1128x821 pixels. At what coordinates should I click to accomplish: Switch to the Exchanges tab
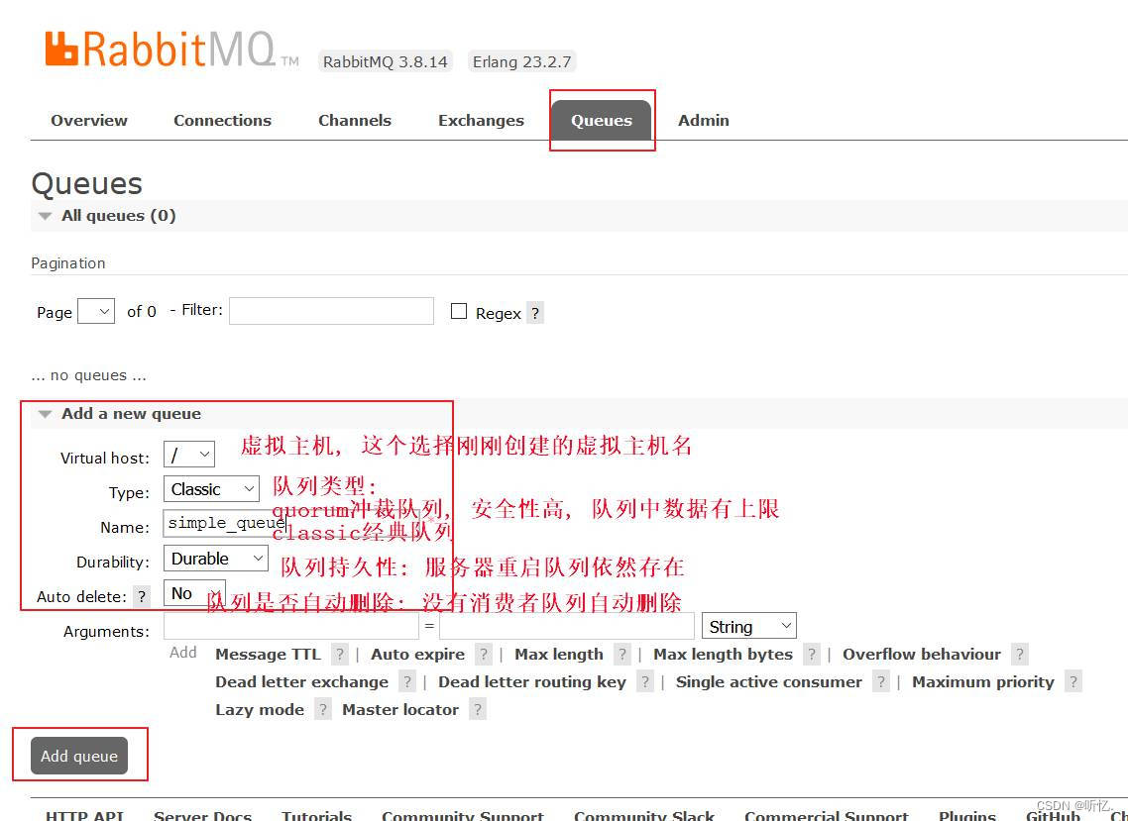pyautogui.click(x=481, y=120)
